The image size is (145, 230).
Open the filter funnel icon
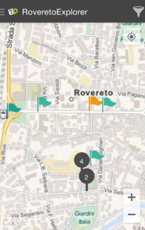click(x=138, y=12)
